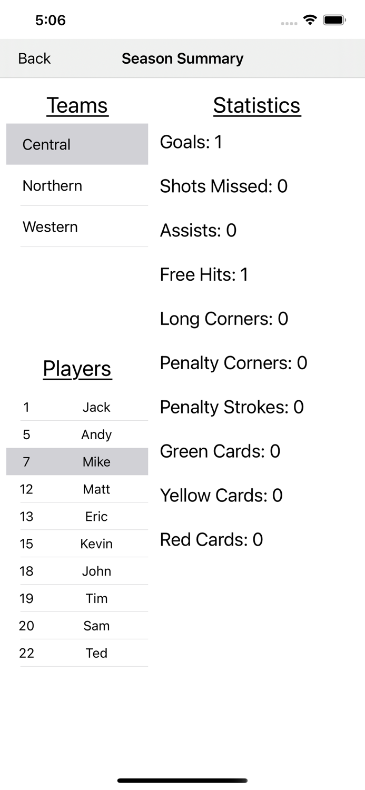Select the Western team
365x790 pixels.
point(77,226)
